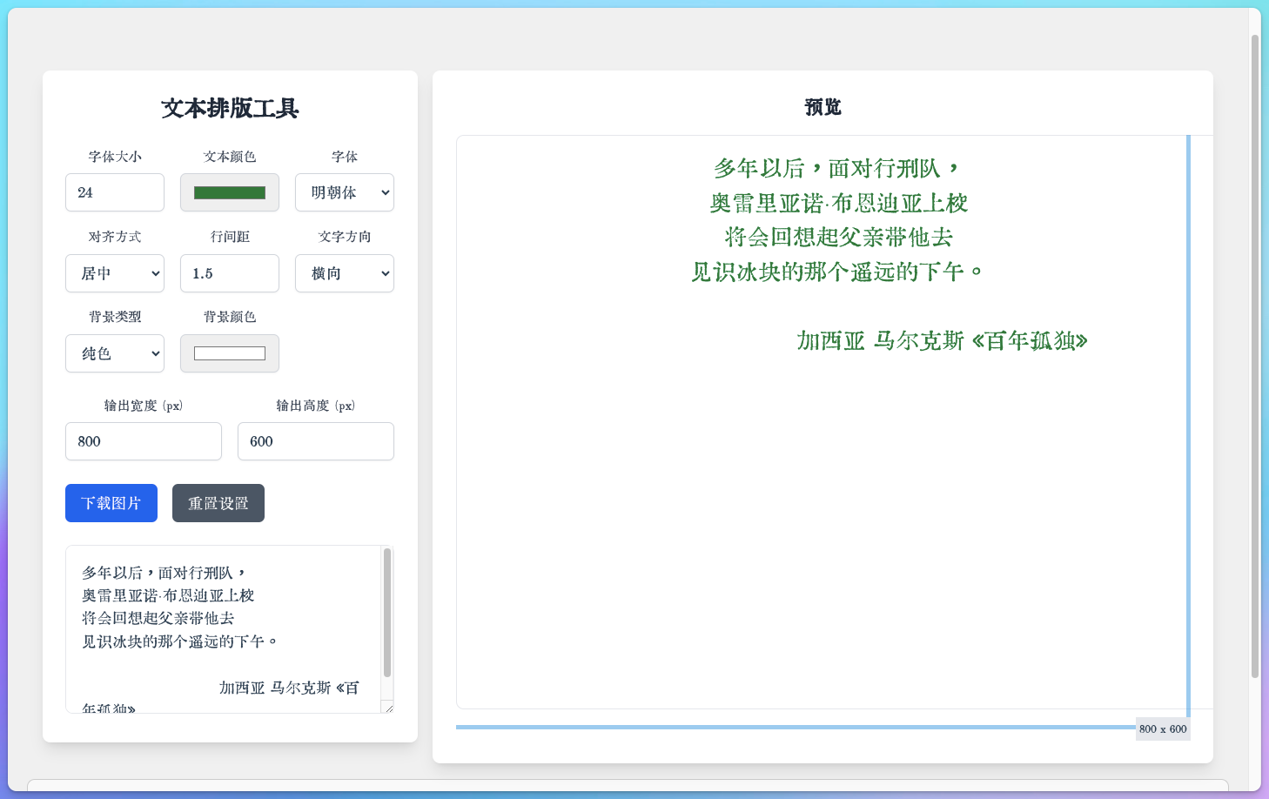Click the 文字方向 label
This screenshot has height=799, width=1269.
pos(345,237)
